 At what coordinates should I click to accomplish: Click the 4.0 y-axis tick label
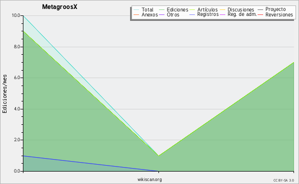click(17, 109)
